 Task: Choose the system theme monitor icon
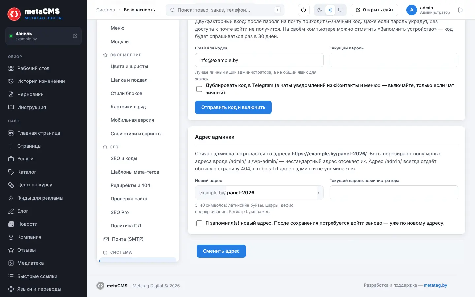coord(341,10)
